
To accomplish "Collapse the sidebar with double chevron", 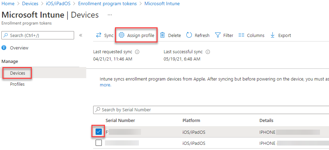I will point(81,35).
